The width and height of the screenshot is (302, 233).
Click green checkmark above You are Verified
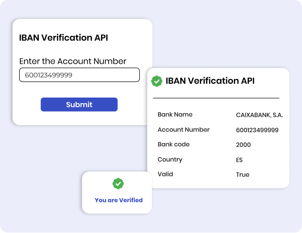click(x=118, y=183)
